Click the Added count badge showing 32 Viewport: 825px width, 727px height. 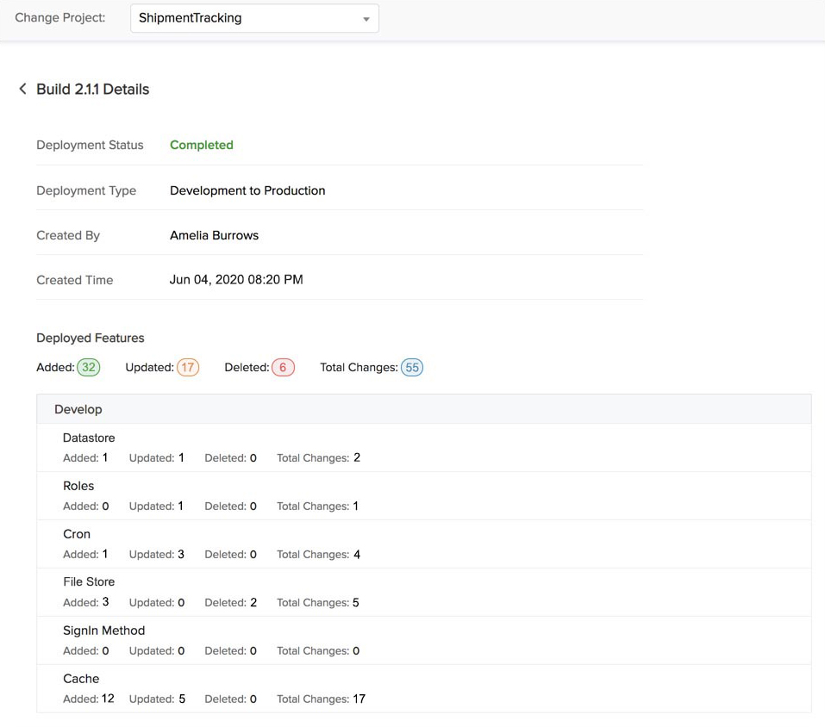tap(89, 367)
